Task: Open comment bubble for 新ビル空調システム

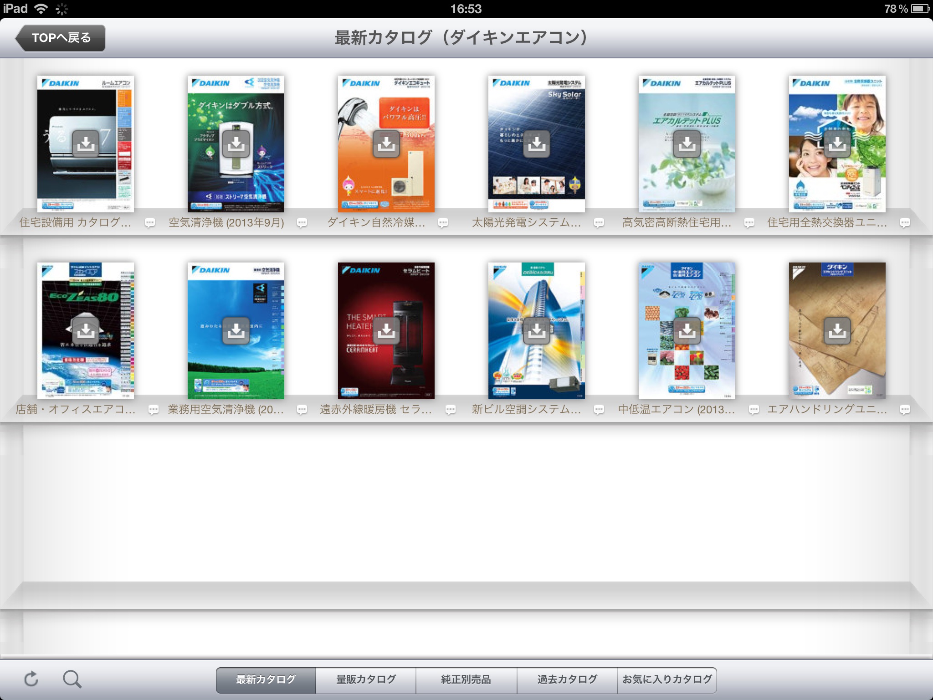Action: 599,410
